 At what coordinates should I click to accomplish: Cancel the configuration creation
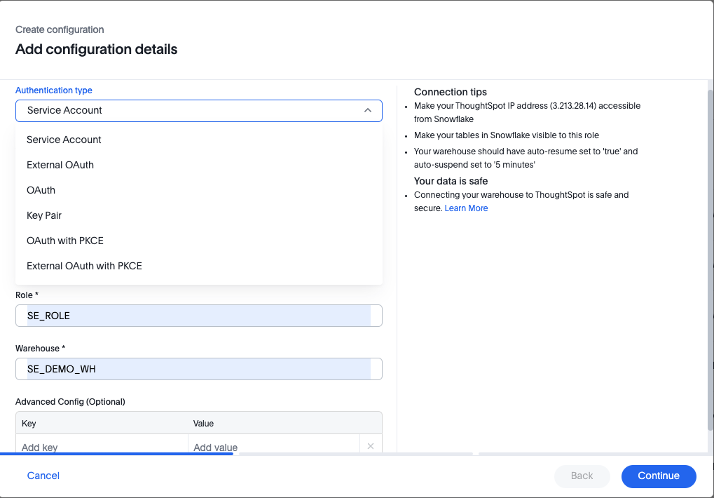[43, 476]
